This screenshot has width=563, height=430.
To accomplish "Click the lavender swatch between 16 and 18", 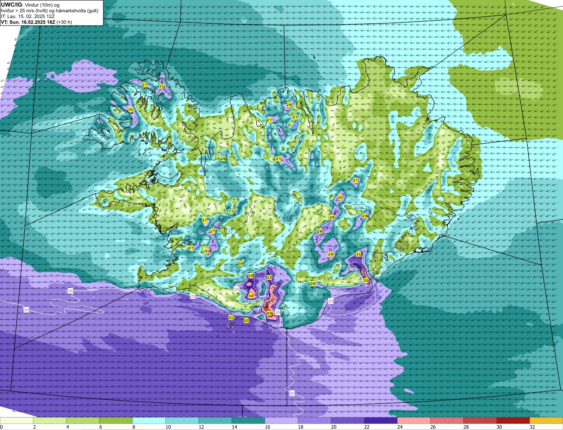I will pos(281,421).
